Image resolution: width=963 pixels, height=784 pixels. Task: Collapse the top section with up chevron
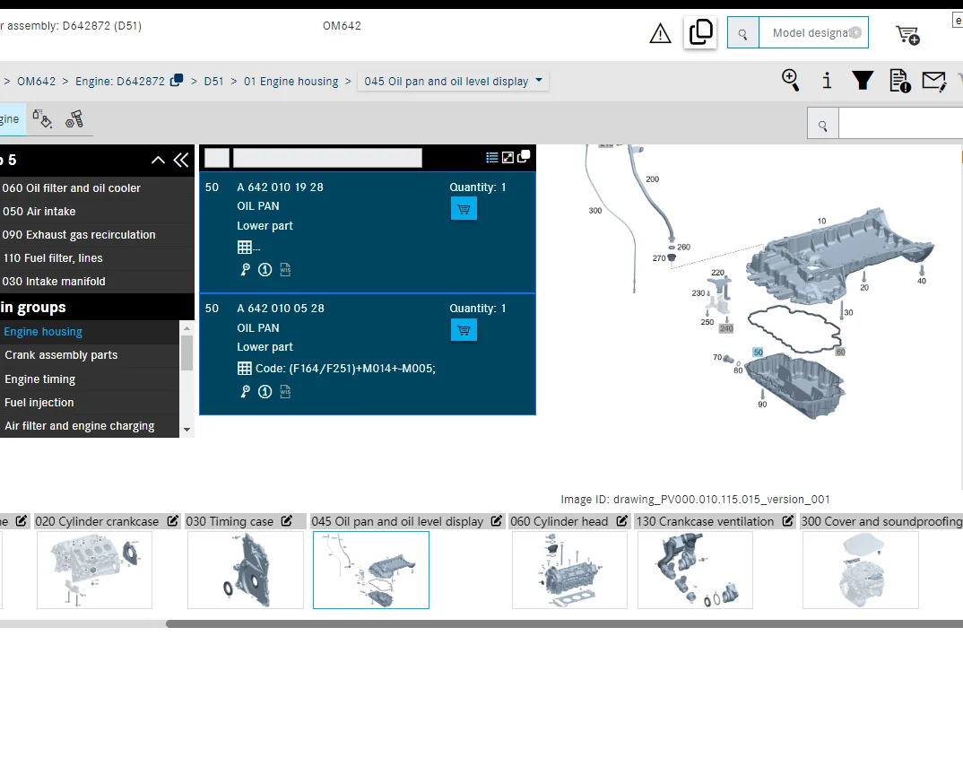[x=158, y=160]
